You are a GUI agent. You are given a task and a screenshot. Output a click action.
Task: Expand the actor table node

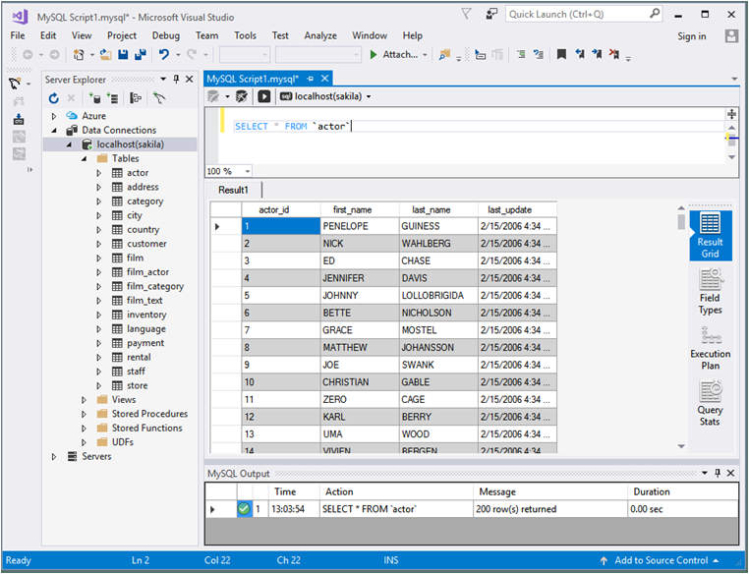(99, 173)
